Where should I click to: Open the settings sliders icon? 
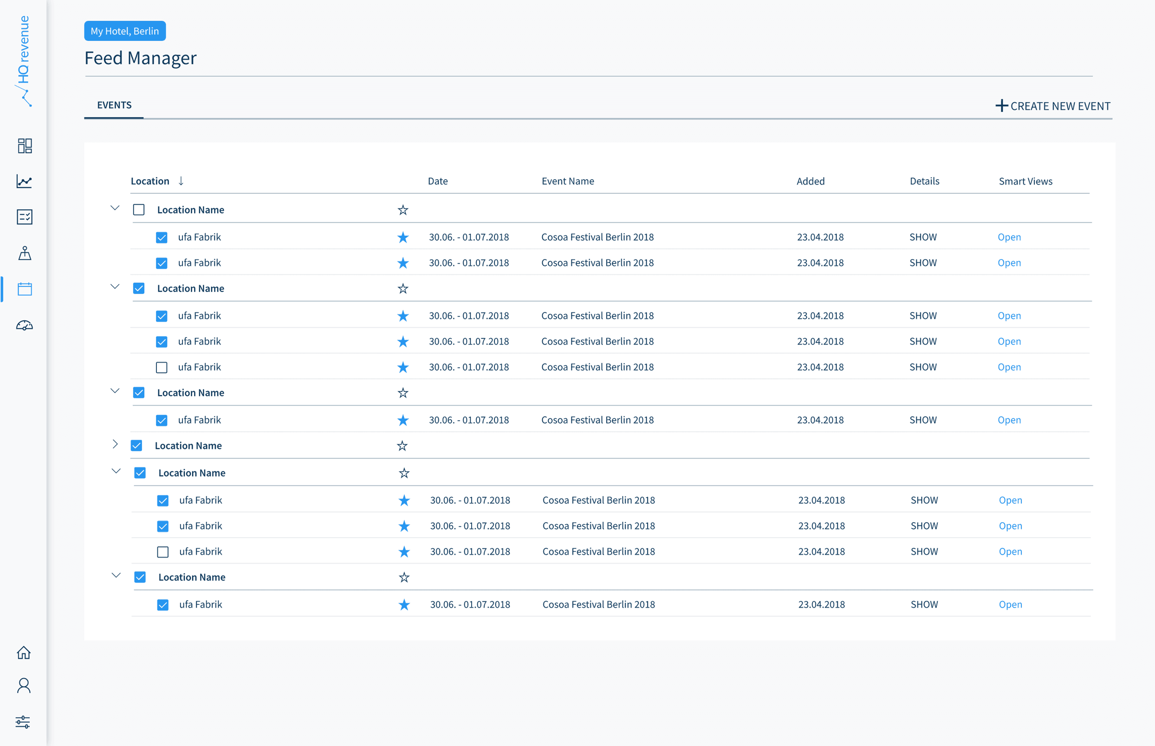point(24,721)
